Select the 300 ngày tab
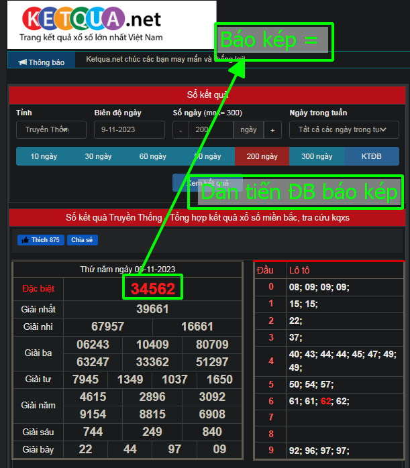Viewport: 410px width, 468px height. click(x=316, y=156)
